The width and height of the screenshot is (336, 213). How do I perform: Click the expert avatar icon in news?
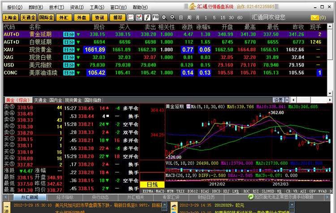coord(174,208)
